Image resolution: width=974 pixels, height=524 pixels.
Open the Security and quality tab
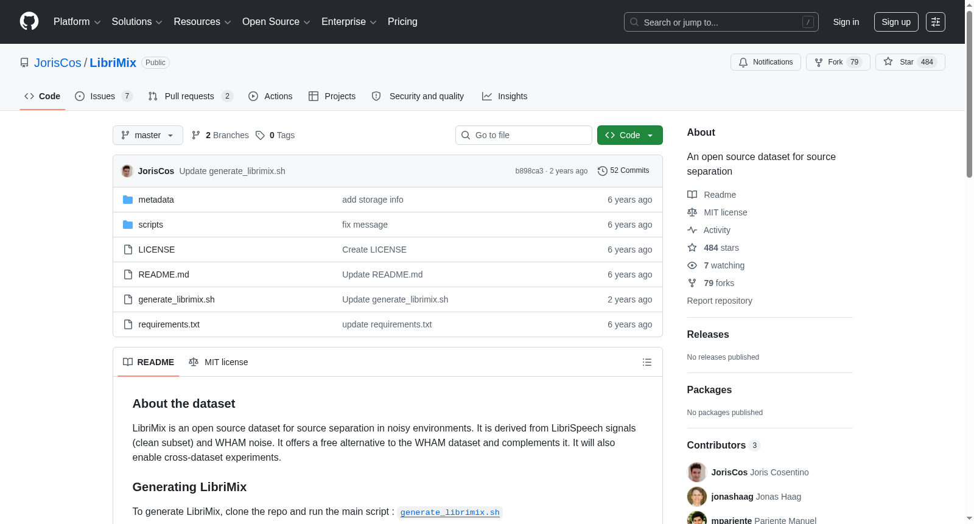[418, 96]
